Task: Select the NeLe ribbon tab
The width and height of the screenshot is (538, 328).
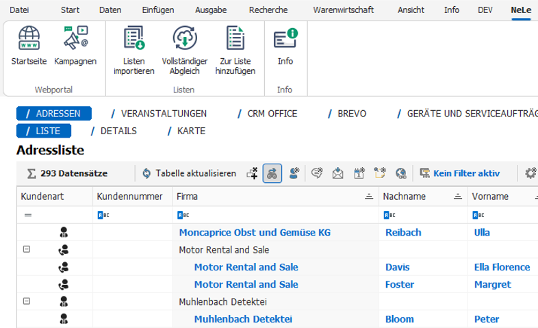Action: 521,10
